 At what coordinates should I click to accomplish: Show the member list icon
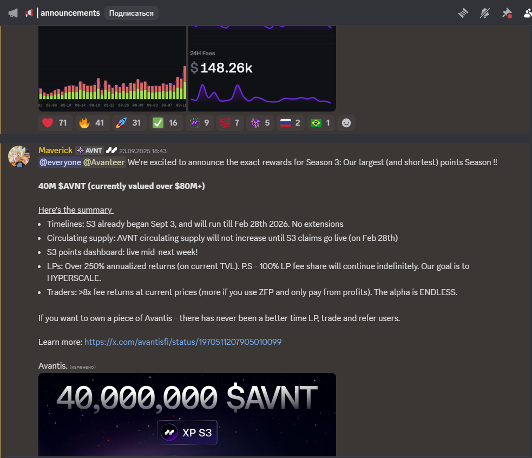[x=527, y=13]
